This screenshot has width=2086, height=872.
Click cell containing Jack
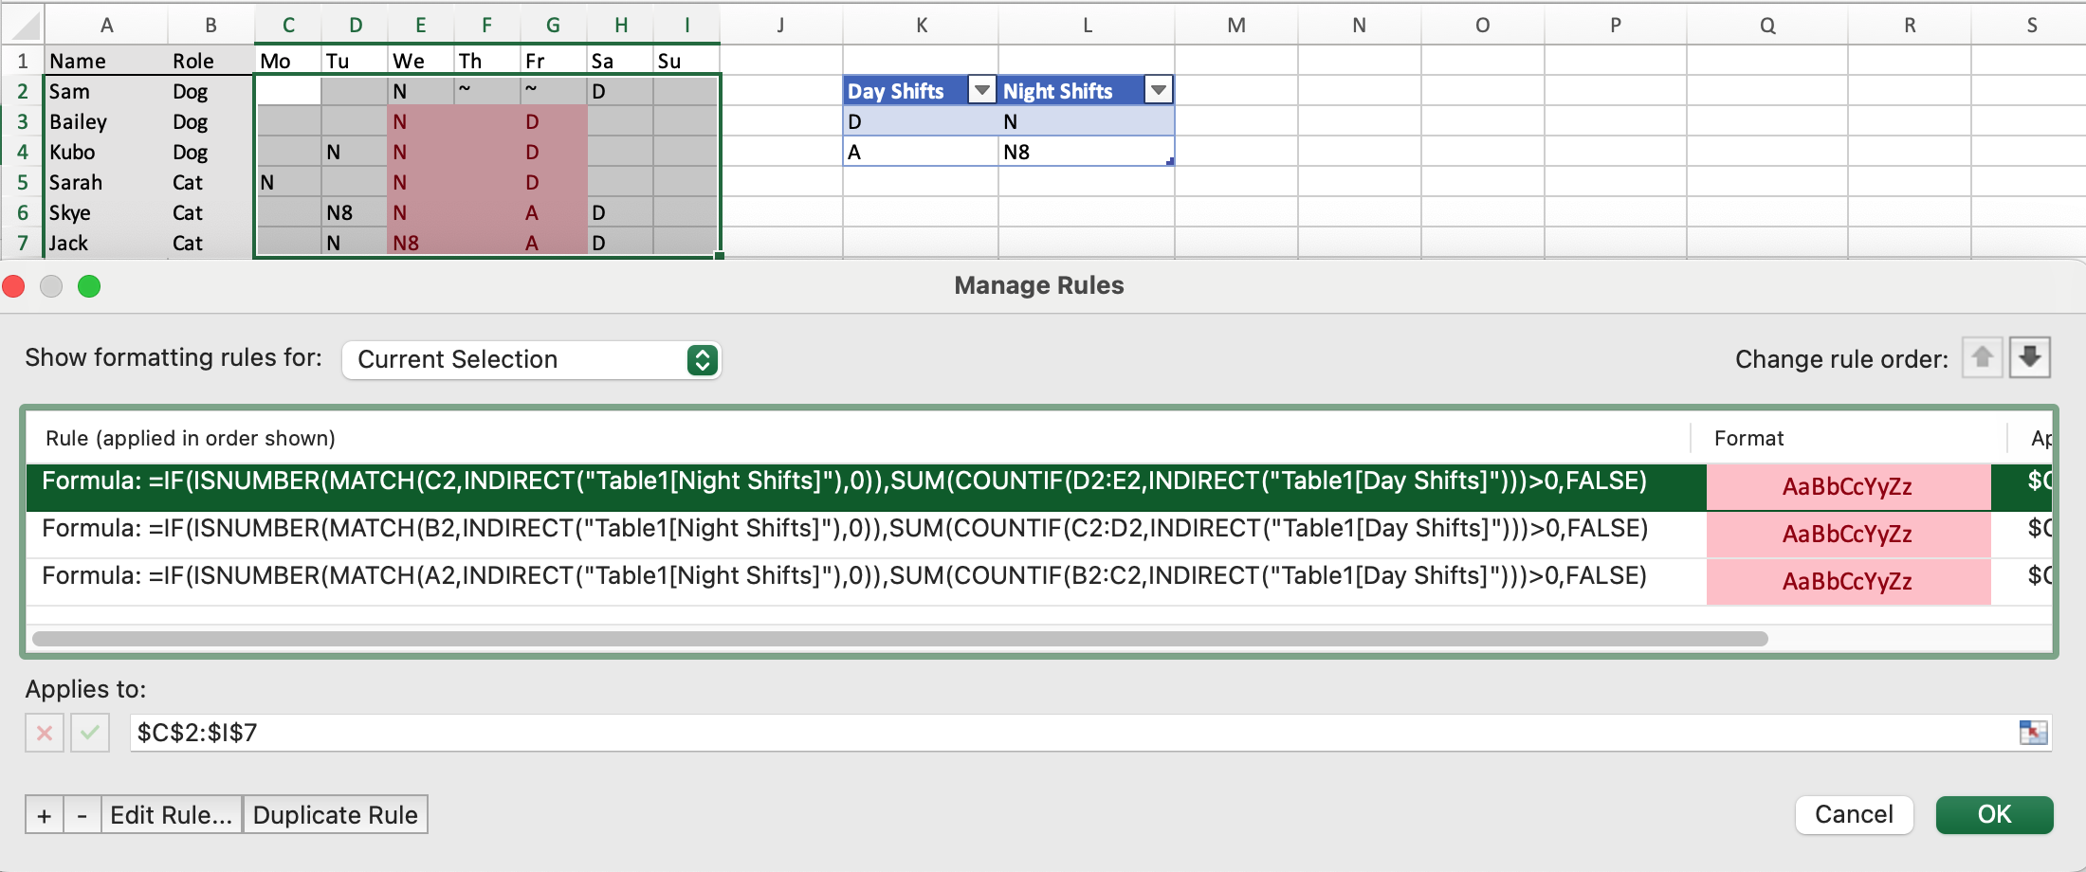[106, 243]
